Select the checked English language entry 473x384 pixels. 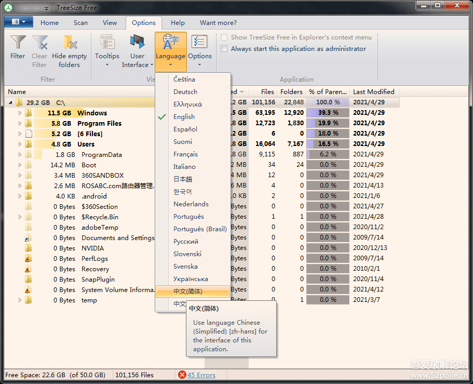[184, 117]
